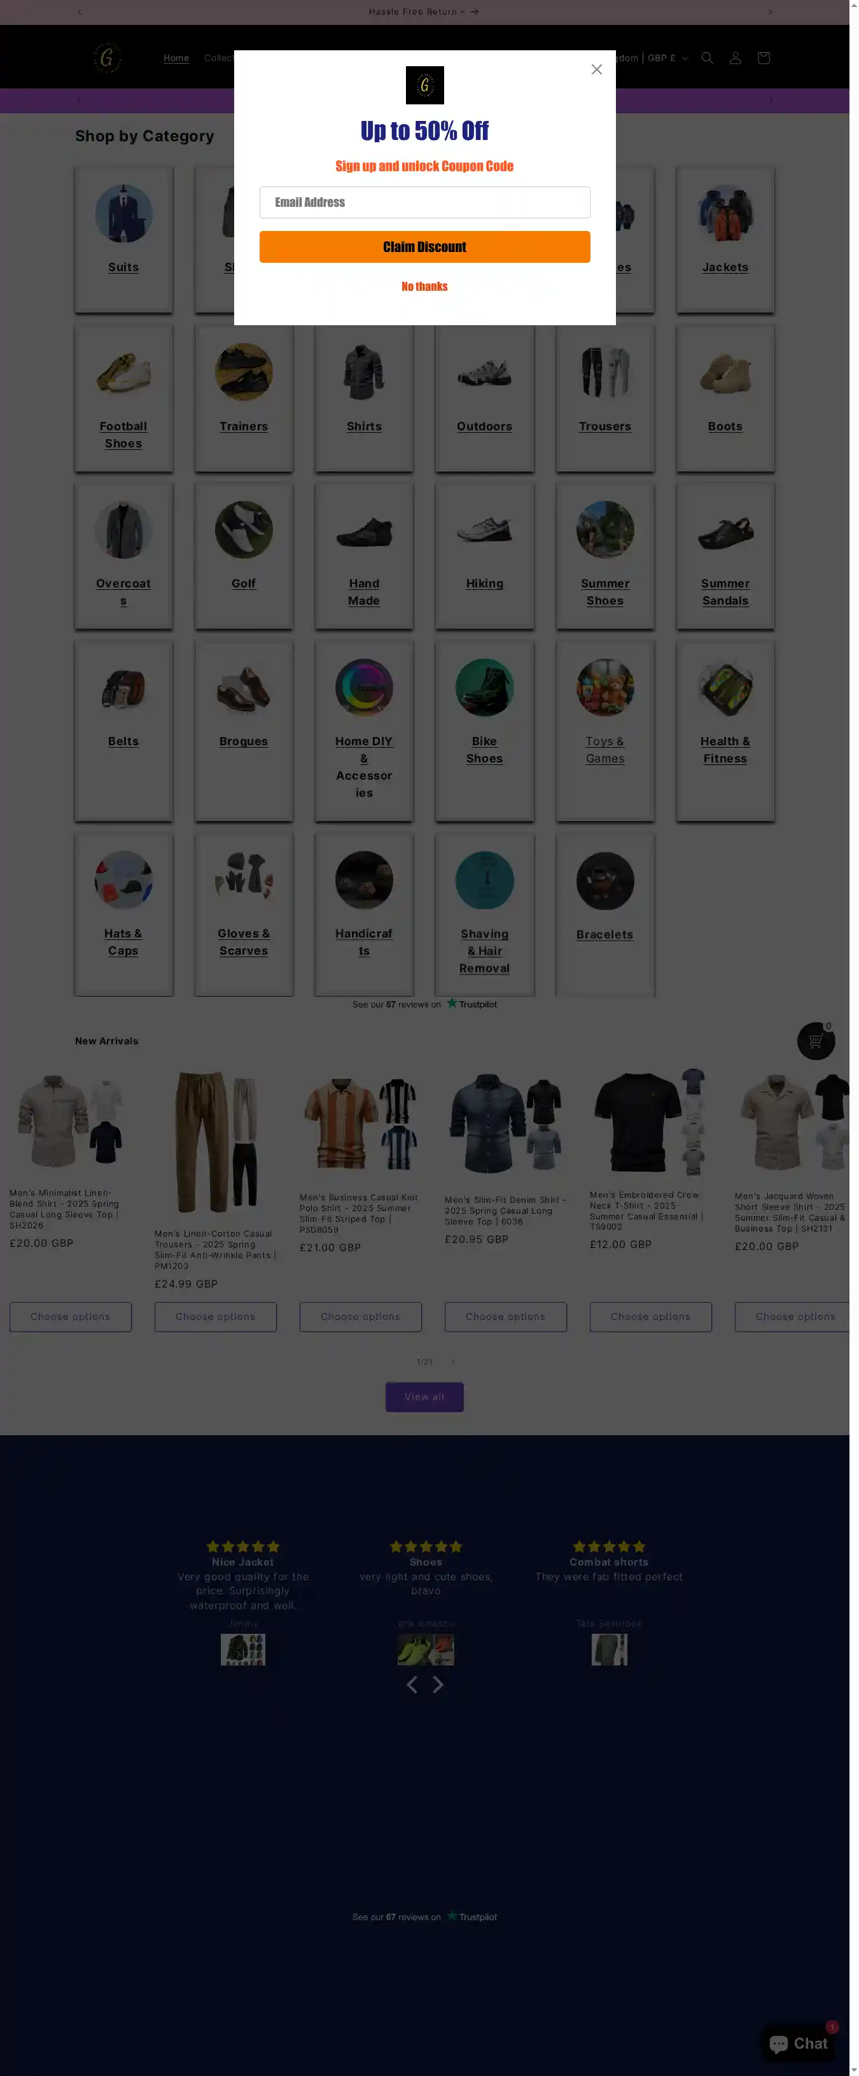Click View all under New Arrivals
This screenshot has height=2076, width=859.
(x=424, y=1397)
